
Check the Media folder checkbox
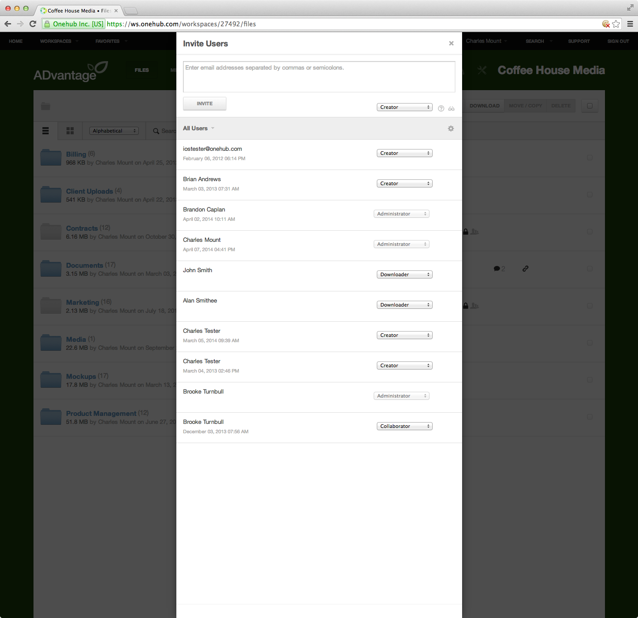click(590, 343)
